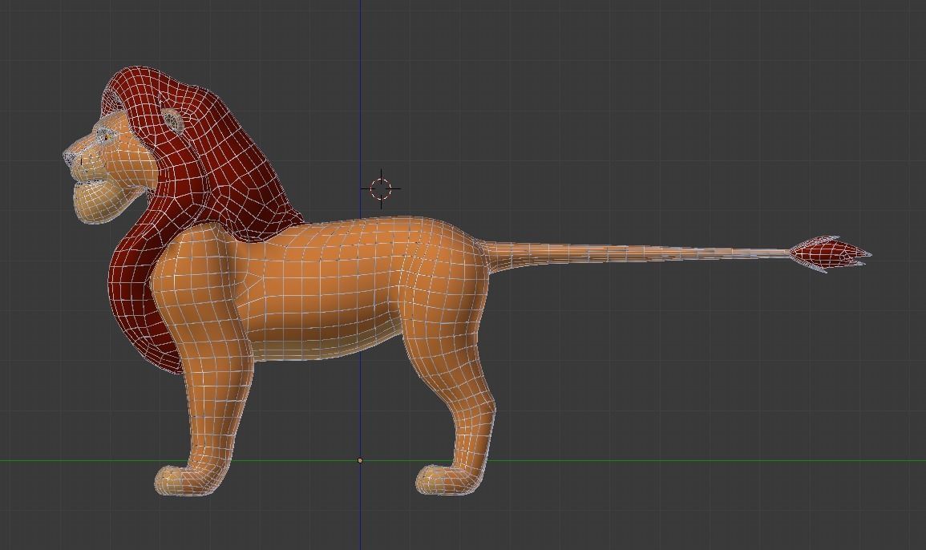
Task: Click the lion's ear in the mane
Action: [173, 120]
